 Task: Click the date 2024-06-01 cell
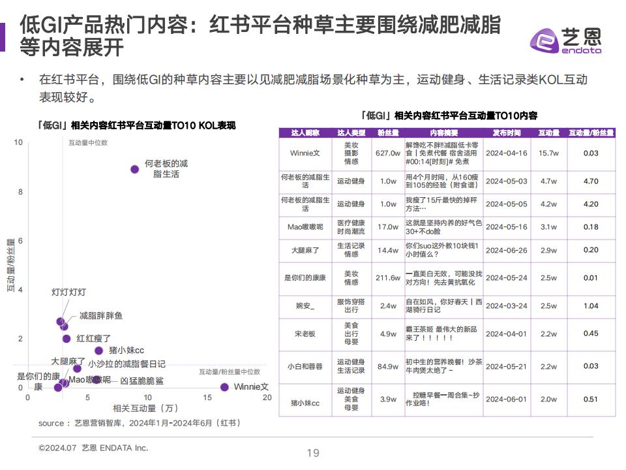coord(506,399)
